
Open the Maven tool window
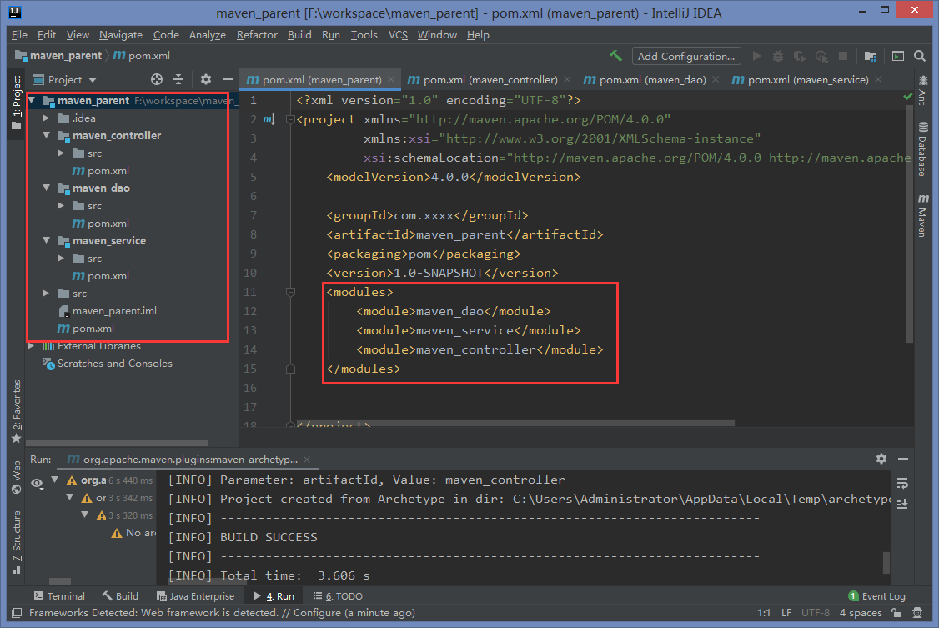pyautogui.click(x=923, y=215)
